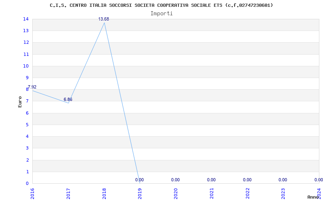The height and width of the screenshot is (201, 323).
Task: Click the y-axis tick label 2
Action: (27, 160)
